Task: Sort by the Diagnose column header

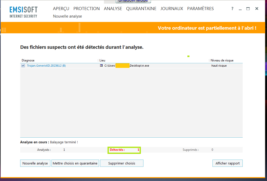Action: click(28, 60)
